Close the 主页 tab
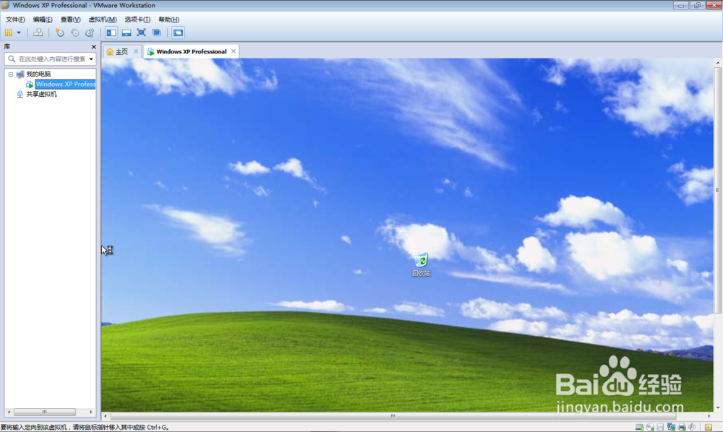The width and height of the screenshot is (723, 432). (x=136, y=51)
